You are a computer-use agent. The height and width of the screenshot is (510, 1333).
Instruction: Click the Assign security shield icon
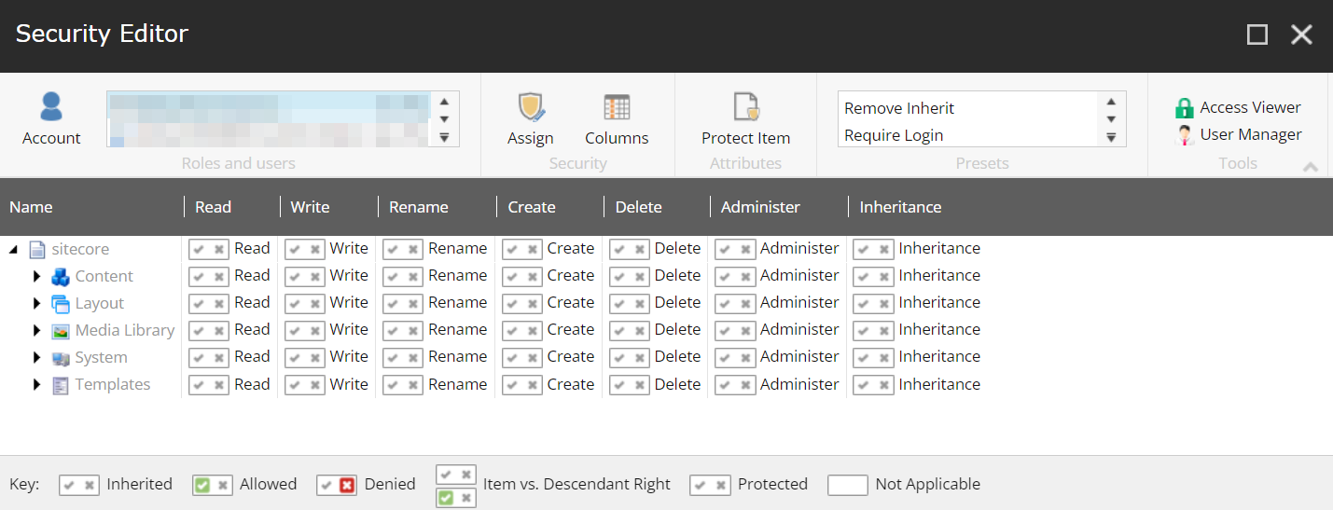pyautogui.click(x=531, y=107)
